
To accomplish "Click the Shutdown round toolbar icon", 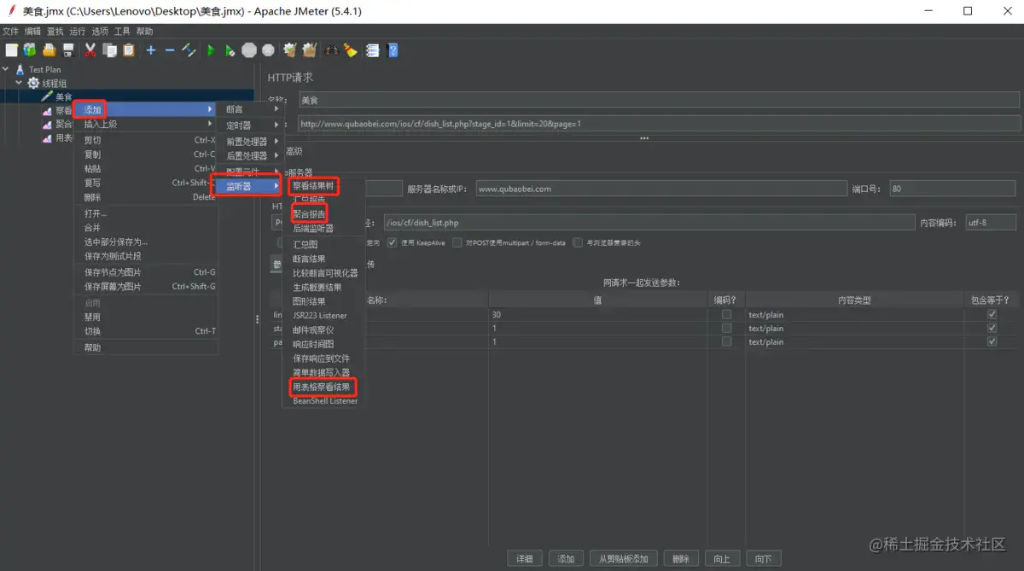I will tap(268, 50).
